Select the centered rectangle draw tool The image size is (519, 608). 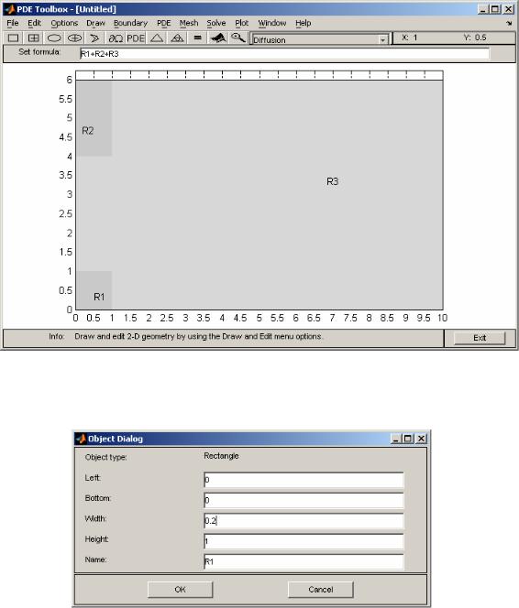[x=34, y=38]
